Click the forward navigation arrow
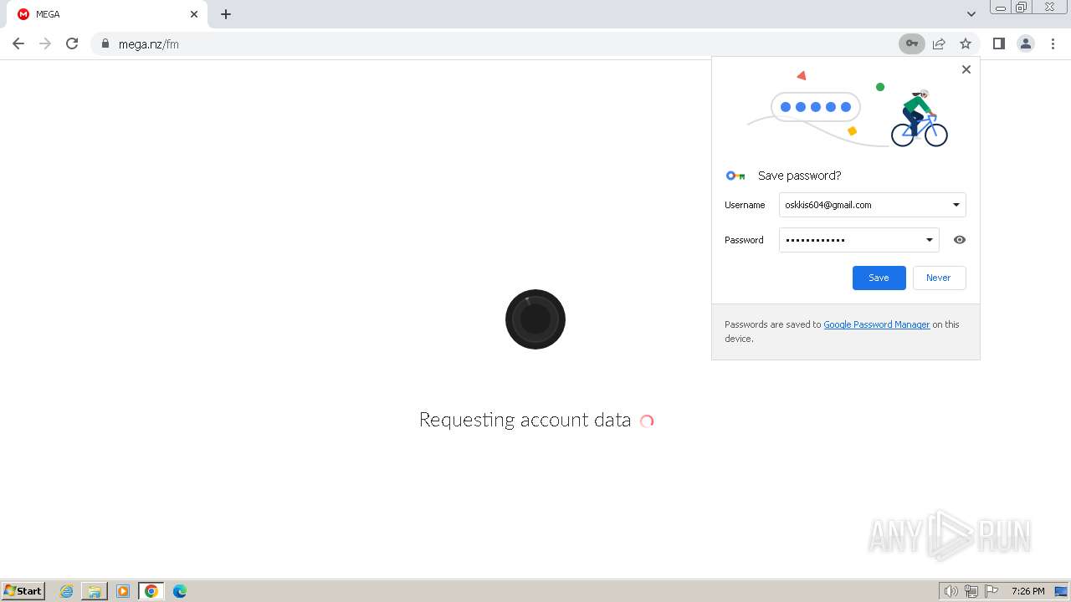1071x602 pixels. pyautogui.click(x=45, y=43)
